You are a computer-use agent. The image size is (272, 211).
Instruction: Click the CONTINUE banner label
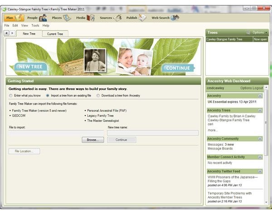(x=178, y=68)
